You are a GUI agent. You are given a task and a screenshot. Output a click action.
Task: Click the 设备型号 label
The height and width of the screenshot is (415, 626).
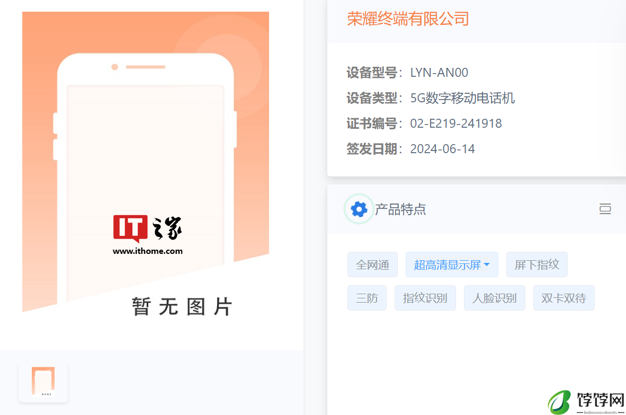pos(372,73)
